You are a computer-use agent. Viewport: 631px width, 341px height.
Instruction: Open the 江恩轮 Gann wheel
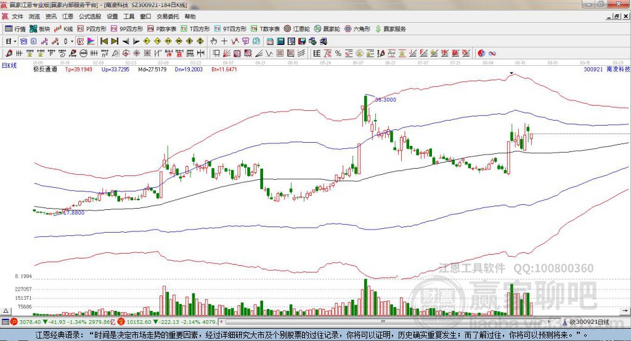click(x=297, y=29)
